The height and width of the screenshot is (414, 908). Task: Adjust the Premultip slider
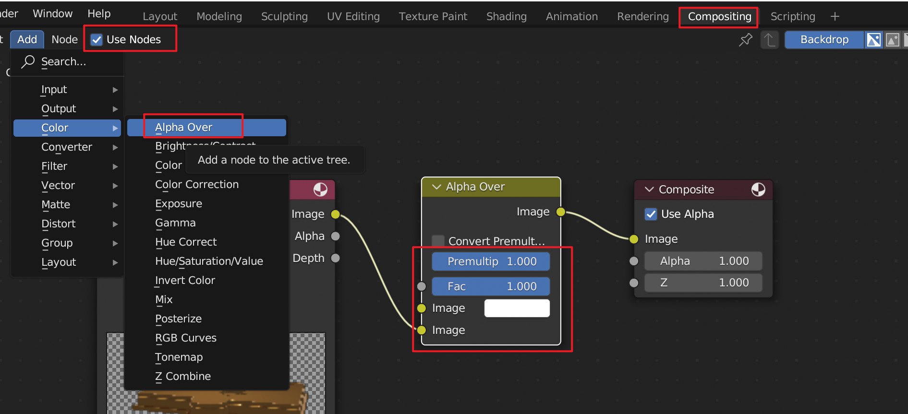point(491,261)
